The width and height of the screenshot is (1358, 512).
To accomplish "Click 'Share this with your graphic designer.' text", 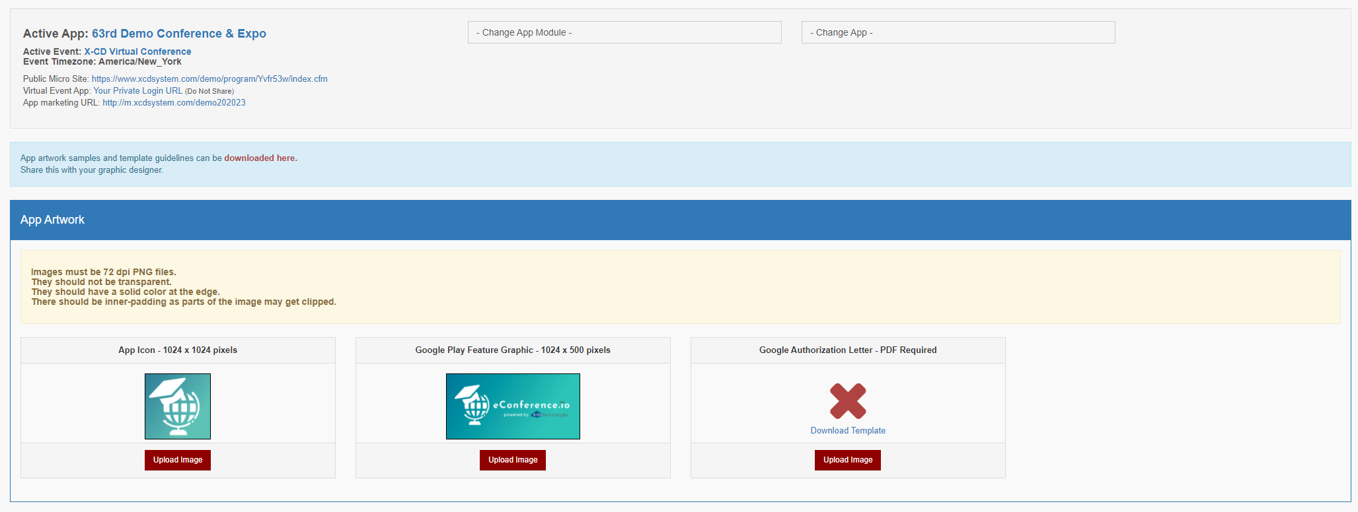I will click(92, 170).
